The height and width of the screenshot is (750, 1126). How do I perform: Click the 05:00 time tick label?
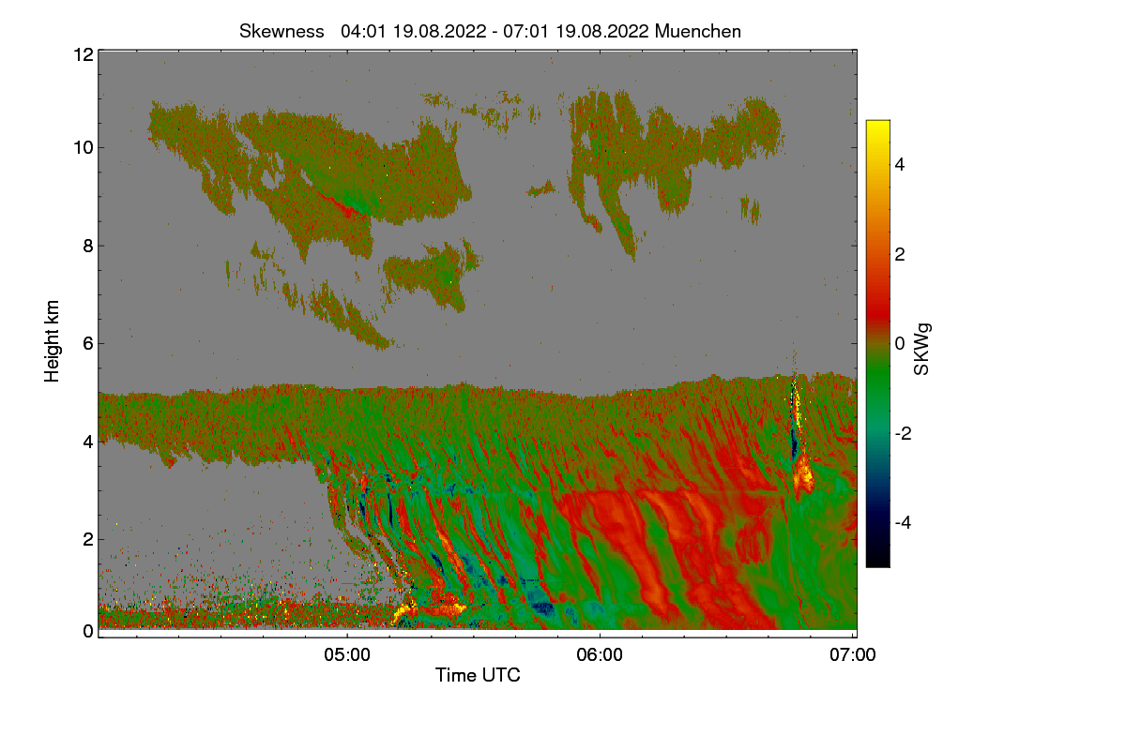pos(346,655)
